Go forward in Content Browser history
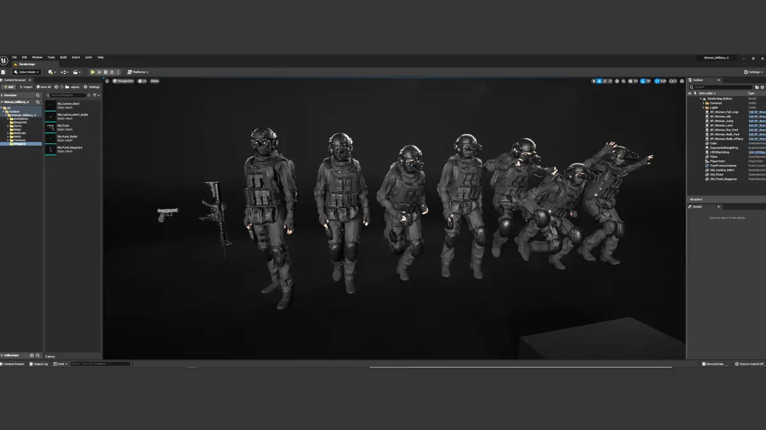Viewport: 766px width, 430px height. coord(61,87)
